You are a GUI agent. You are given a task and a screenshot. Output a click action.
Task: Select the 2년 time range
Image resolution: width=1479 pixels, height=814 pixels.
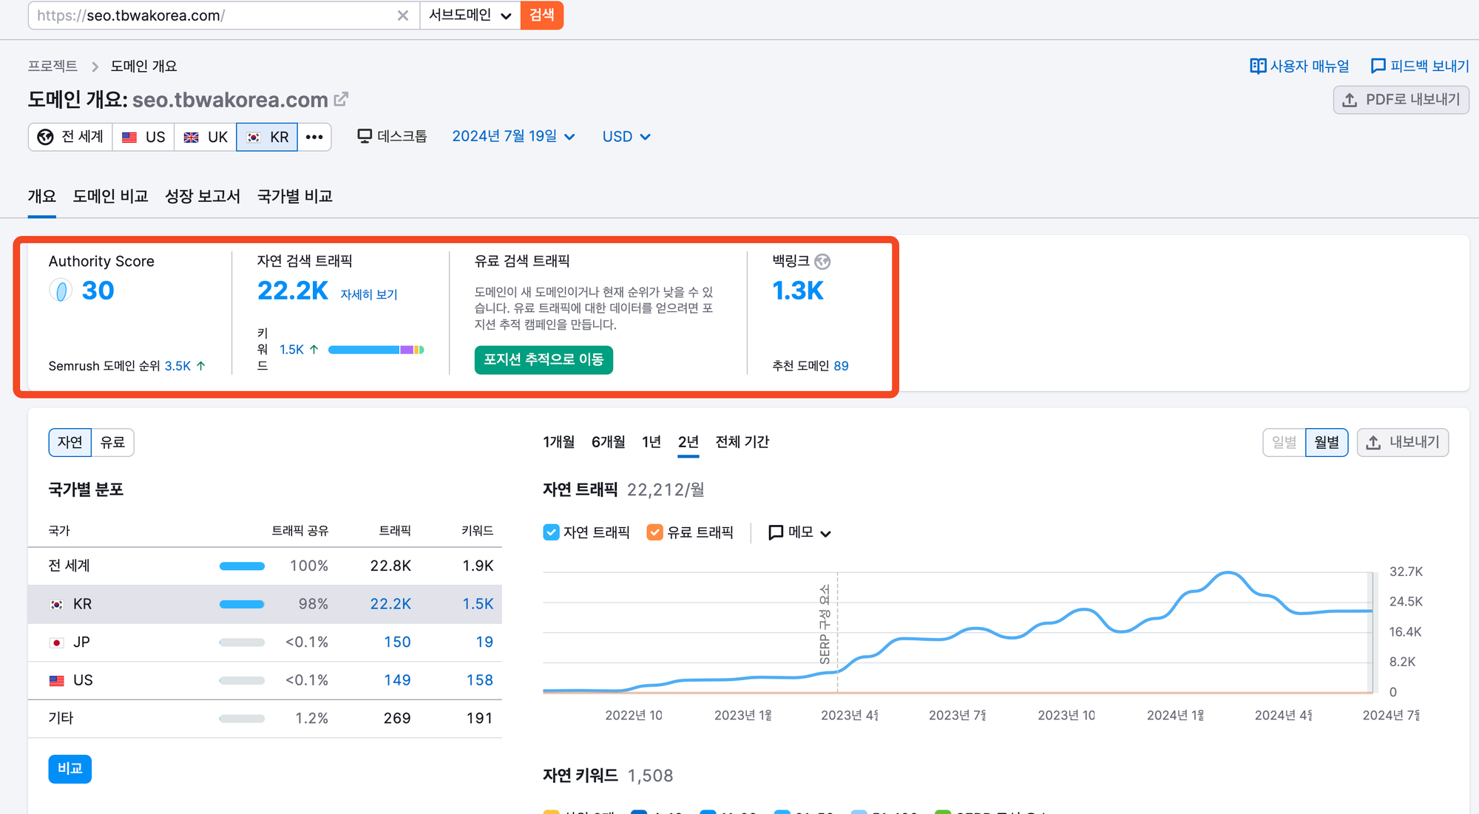click(688, 442)
